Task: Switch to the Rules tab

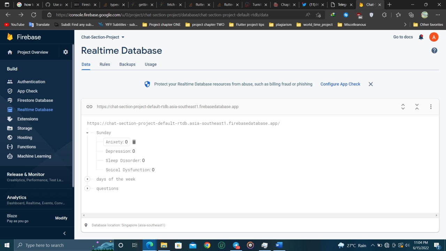Action: 105,64
